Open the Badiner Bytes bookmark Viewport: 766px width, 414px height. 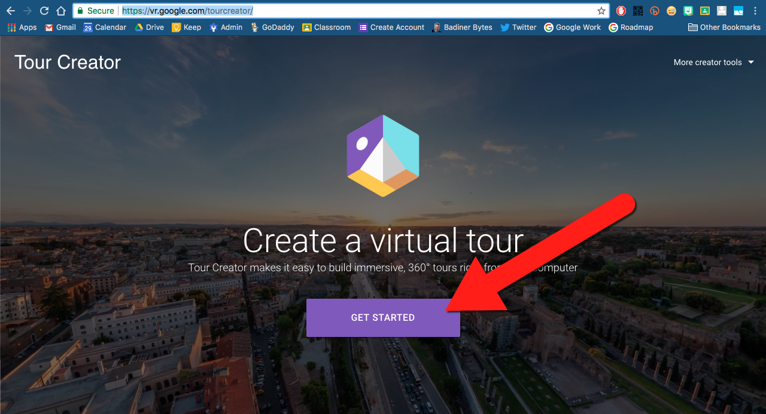[462, 27]
